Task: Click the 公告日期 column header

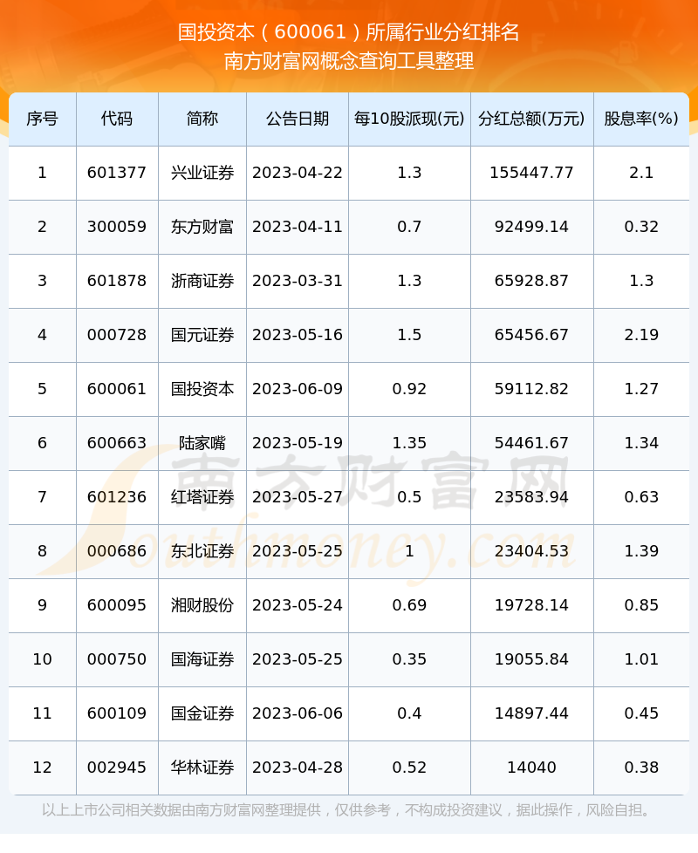Action: point(298,119)
